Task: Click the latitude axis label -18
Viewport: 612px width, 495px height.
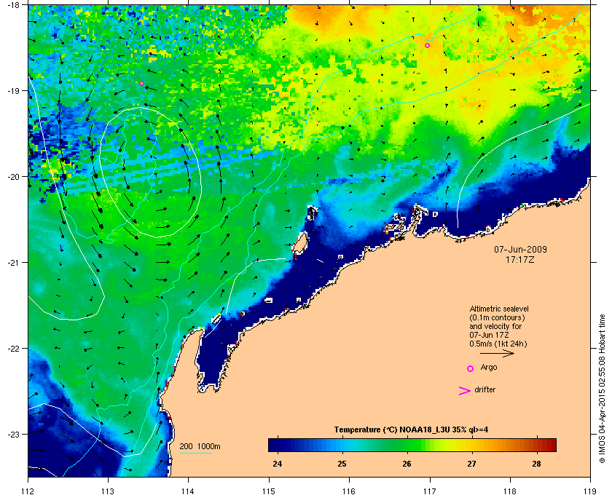Action: tap(13, 4)
